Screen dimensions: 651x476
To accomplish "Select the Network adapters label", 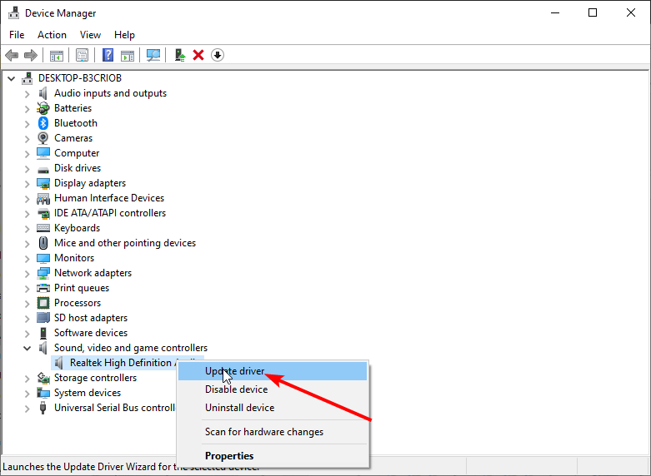I will pos(93,273).
